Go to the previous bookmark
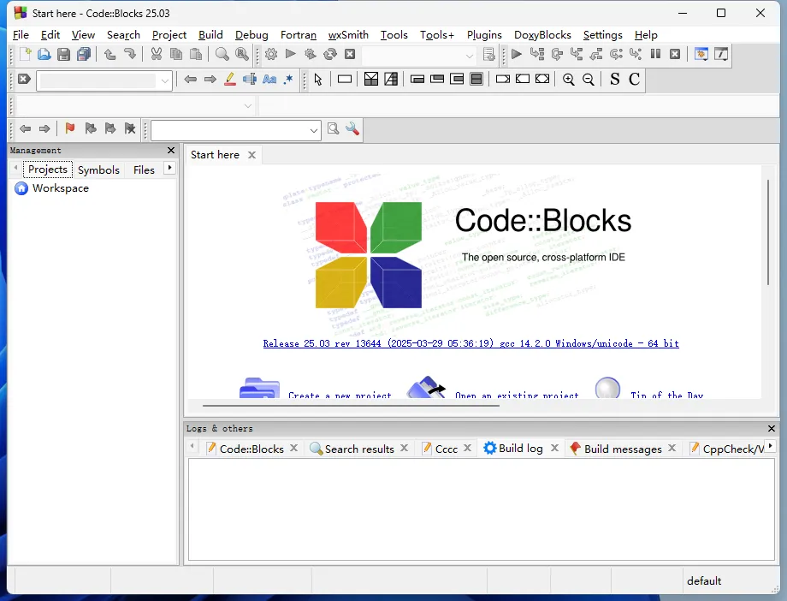Image resolution: width=787 pixels, height=601 pixels. click(x=91, y=129)
